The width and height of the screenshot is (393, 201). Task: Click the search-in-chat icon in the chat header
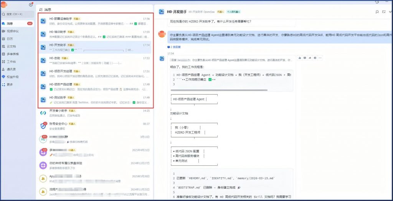tap(377, 12)
